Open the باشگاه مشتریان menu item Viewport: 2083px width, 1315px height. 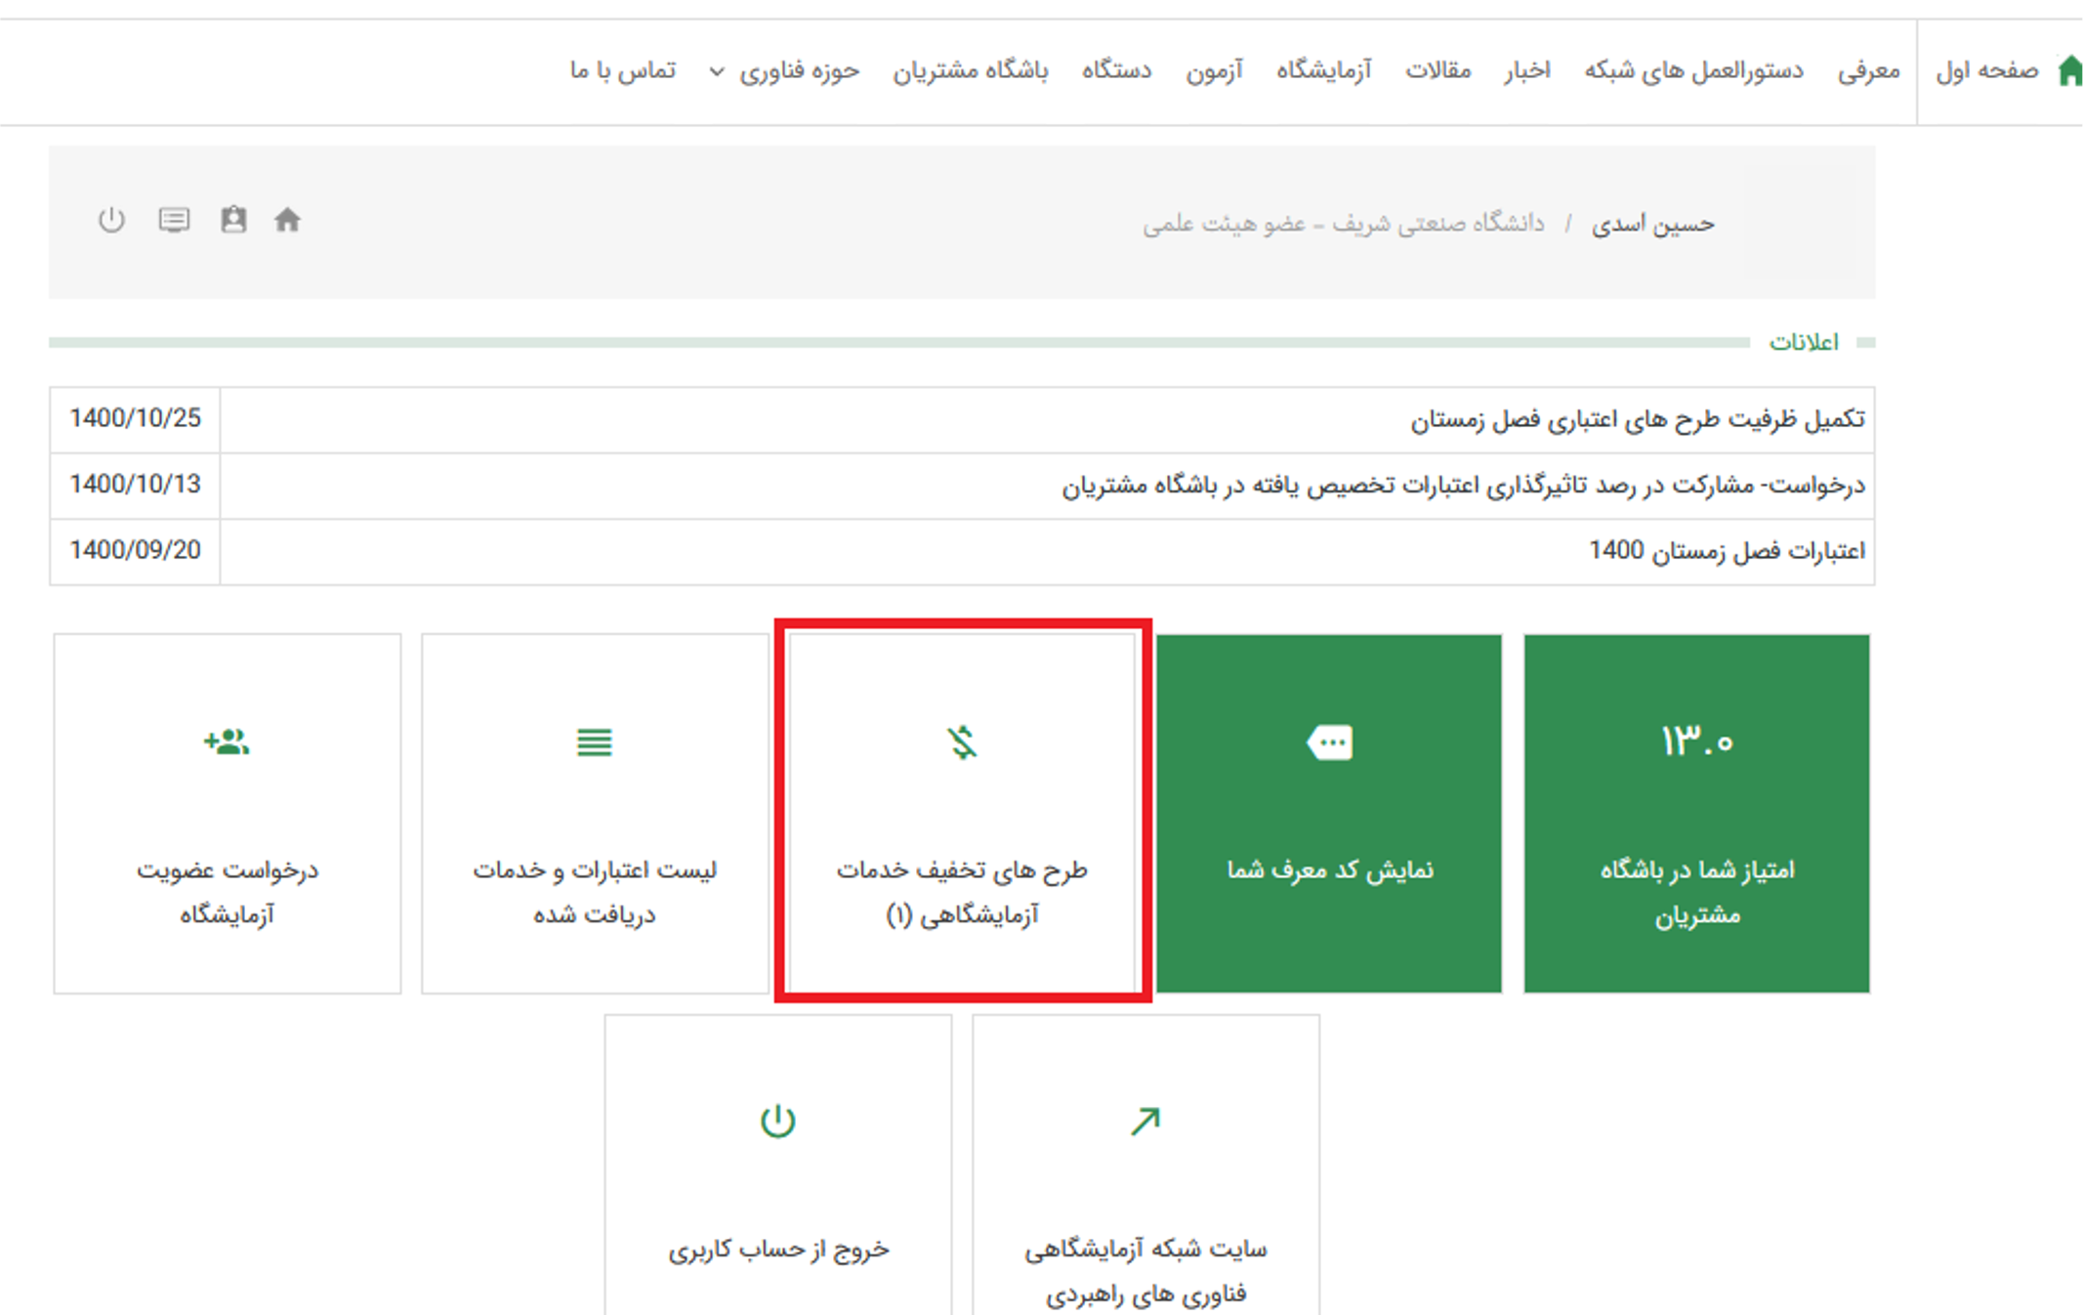tap(970, 71)
